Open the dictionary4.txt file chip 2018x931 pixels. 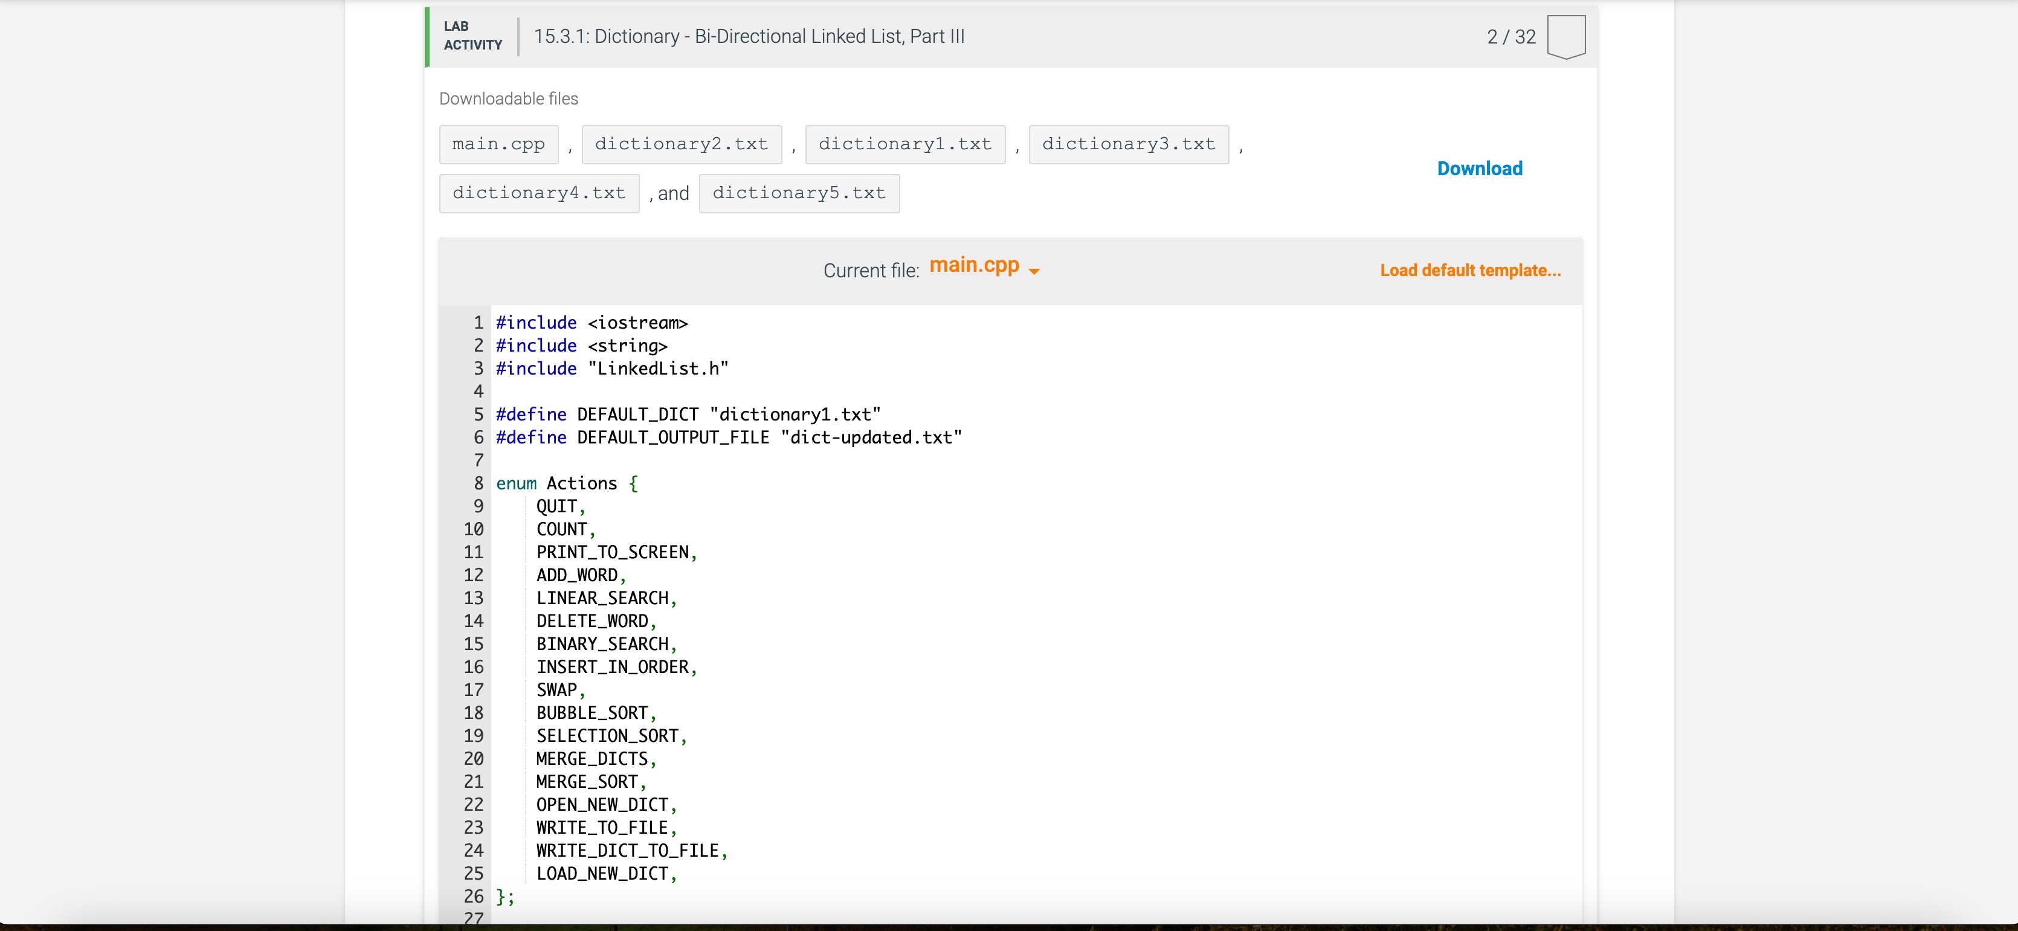pos(538,193)
